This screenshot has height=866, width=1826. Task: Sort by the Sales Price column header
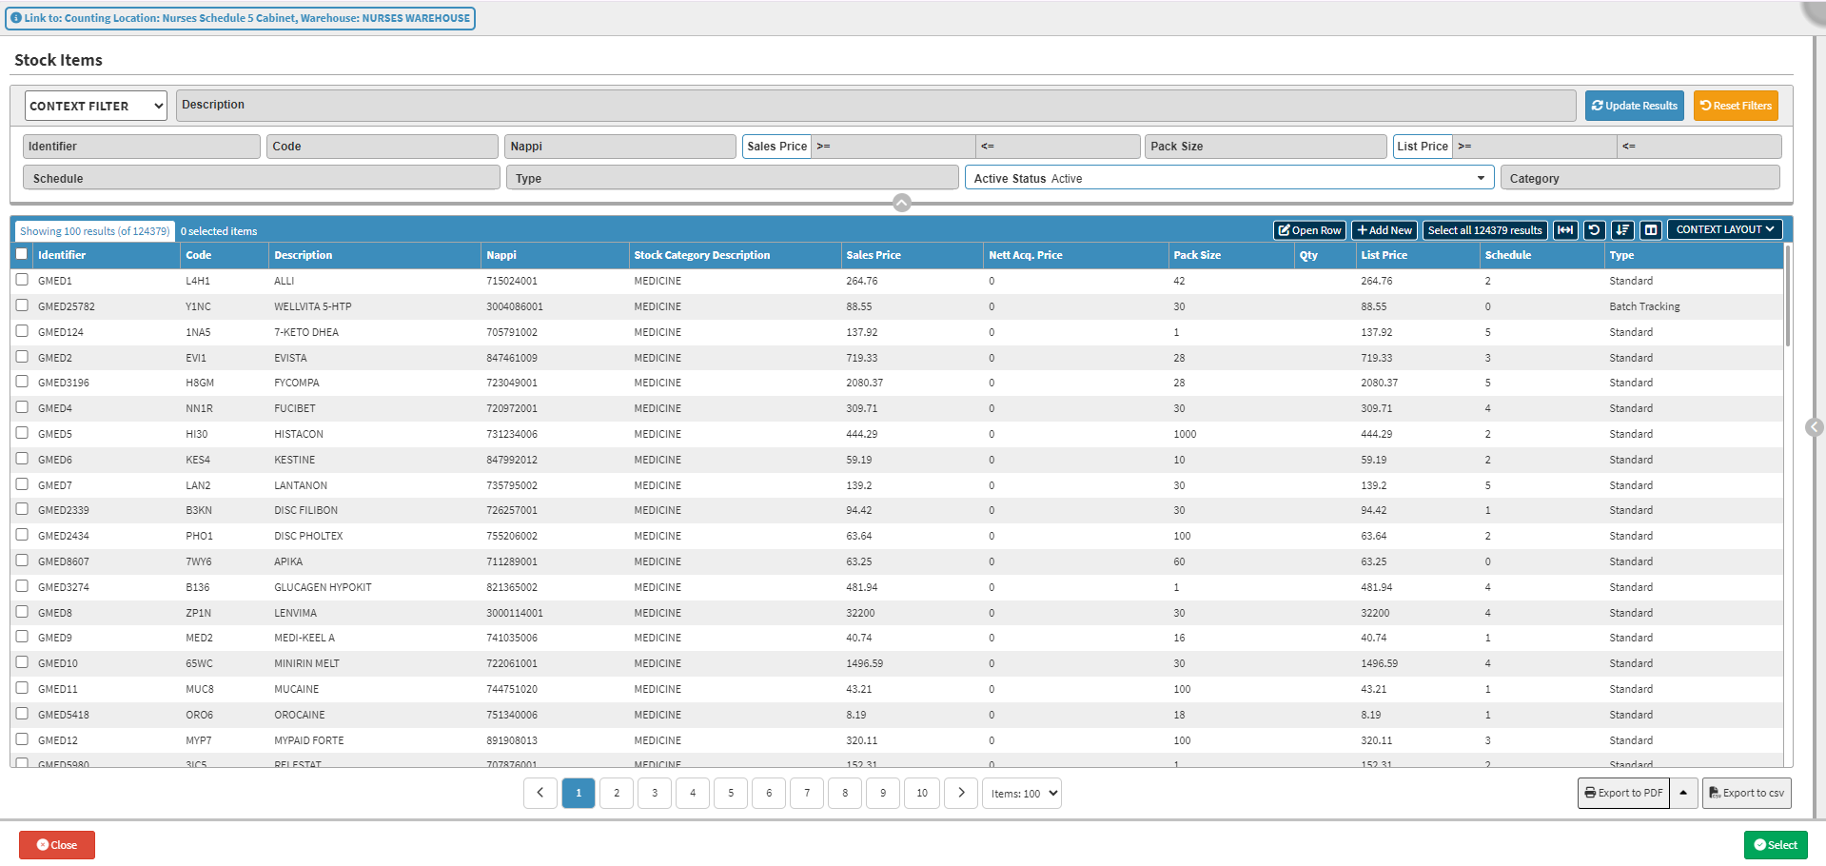click(873, 255)
